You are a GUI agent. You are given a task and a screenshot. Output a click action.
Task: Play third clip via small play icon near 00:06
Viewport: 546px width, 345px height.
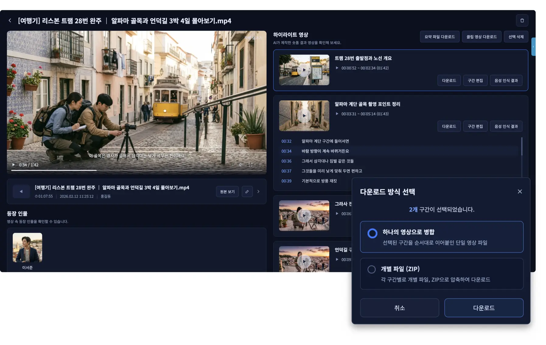click(337, 214)
